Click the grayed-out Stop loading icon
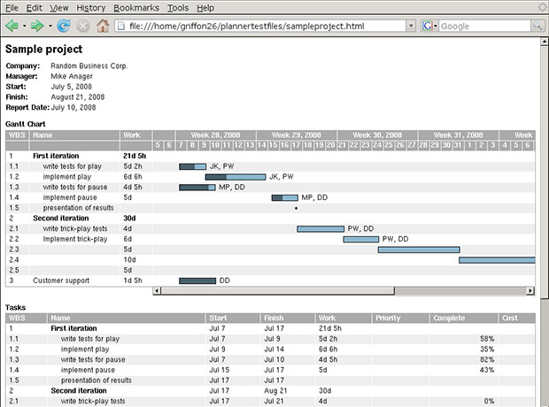The width and height of the screenshot is (549, 407). tap(83, 26)
